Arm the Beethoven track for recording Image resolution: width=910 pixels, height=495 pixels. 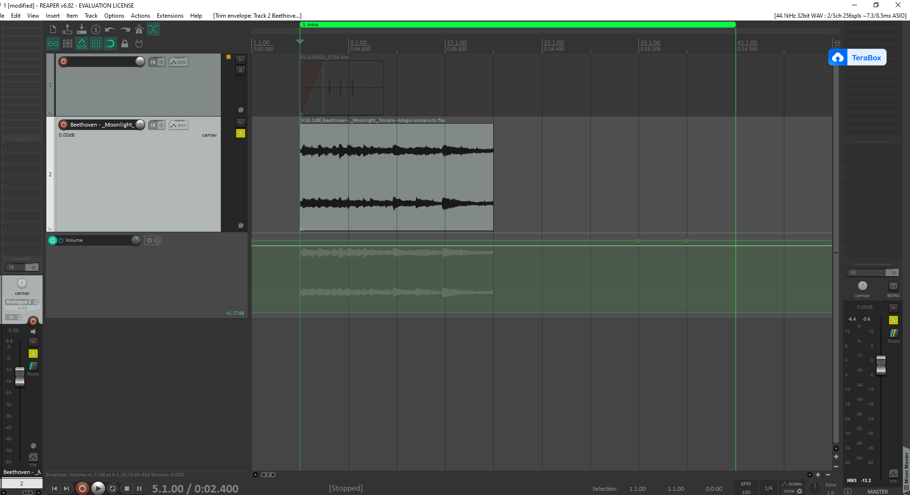tap(64, 125)
